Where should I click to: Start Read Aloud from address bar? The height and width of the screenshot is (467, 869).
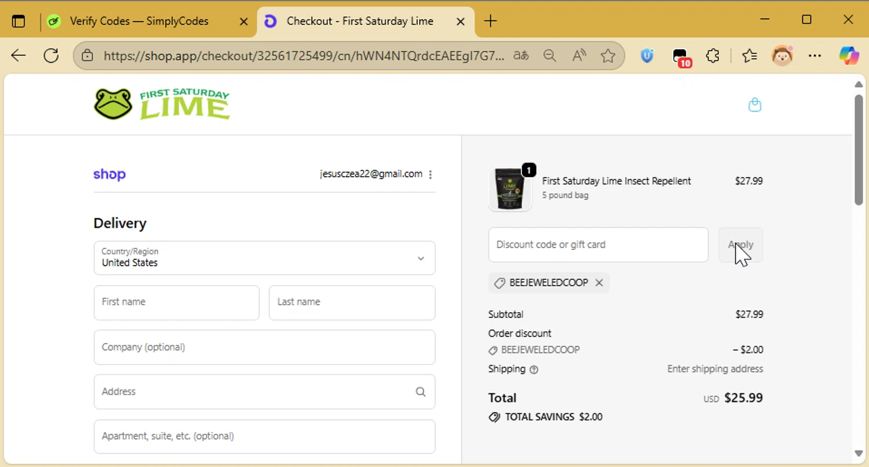point(579,56)
